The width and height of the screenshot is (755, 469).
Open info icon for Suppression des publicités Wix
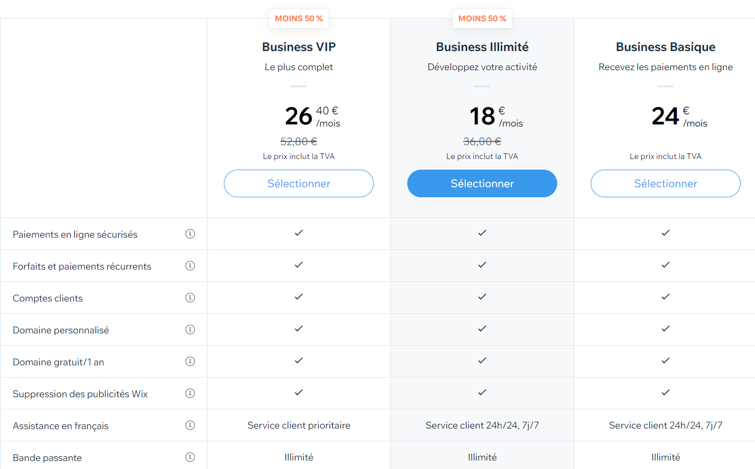(x=190, y=393)
